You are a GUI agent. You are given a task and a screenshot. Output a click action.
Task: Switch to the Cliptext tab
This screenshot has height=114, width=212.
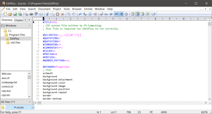pos(18,20)
